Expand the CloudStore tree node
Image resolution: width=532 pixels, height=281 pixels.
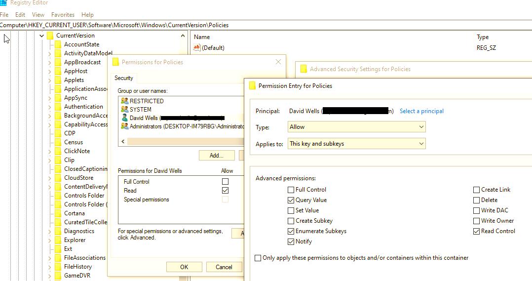click(x=49, y=178)
